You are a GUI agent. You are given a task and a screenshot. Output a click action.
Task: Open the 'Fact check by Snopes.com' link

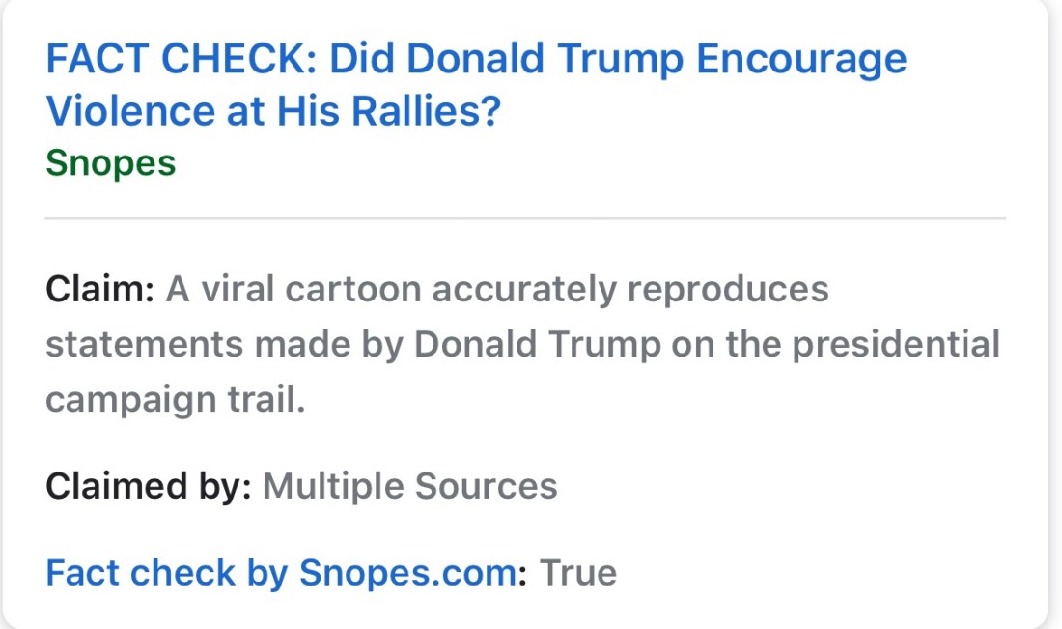pyautogui.click(x=281, y=573)
